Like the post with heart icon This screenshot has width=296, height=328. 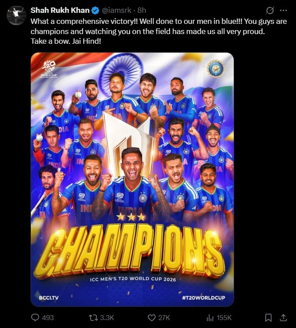(152, 318)
